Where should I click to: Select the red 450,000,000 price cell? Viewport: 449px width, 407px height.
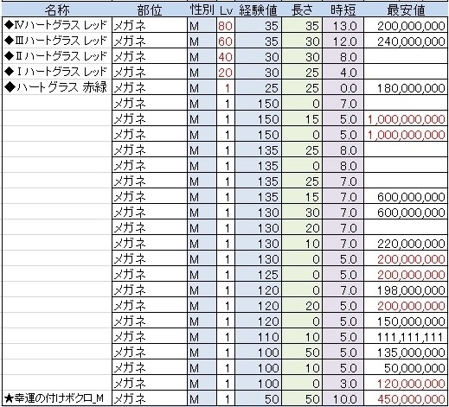click(x=406, y=398)
